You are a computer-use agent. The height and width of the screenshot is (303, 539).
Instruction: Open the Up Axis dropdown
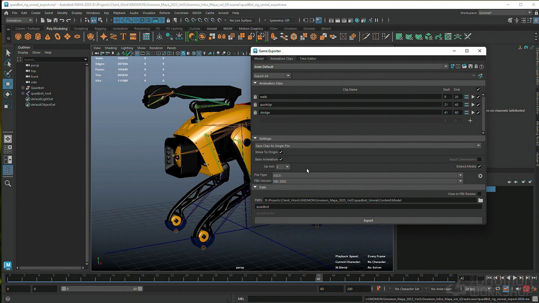coord(283,167)
